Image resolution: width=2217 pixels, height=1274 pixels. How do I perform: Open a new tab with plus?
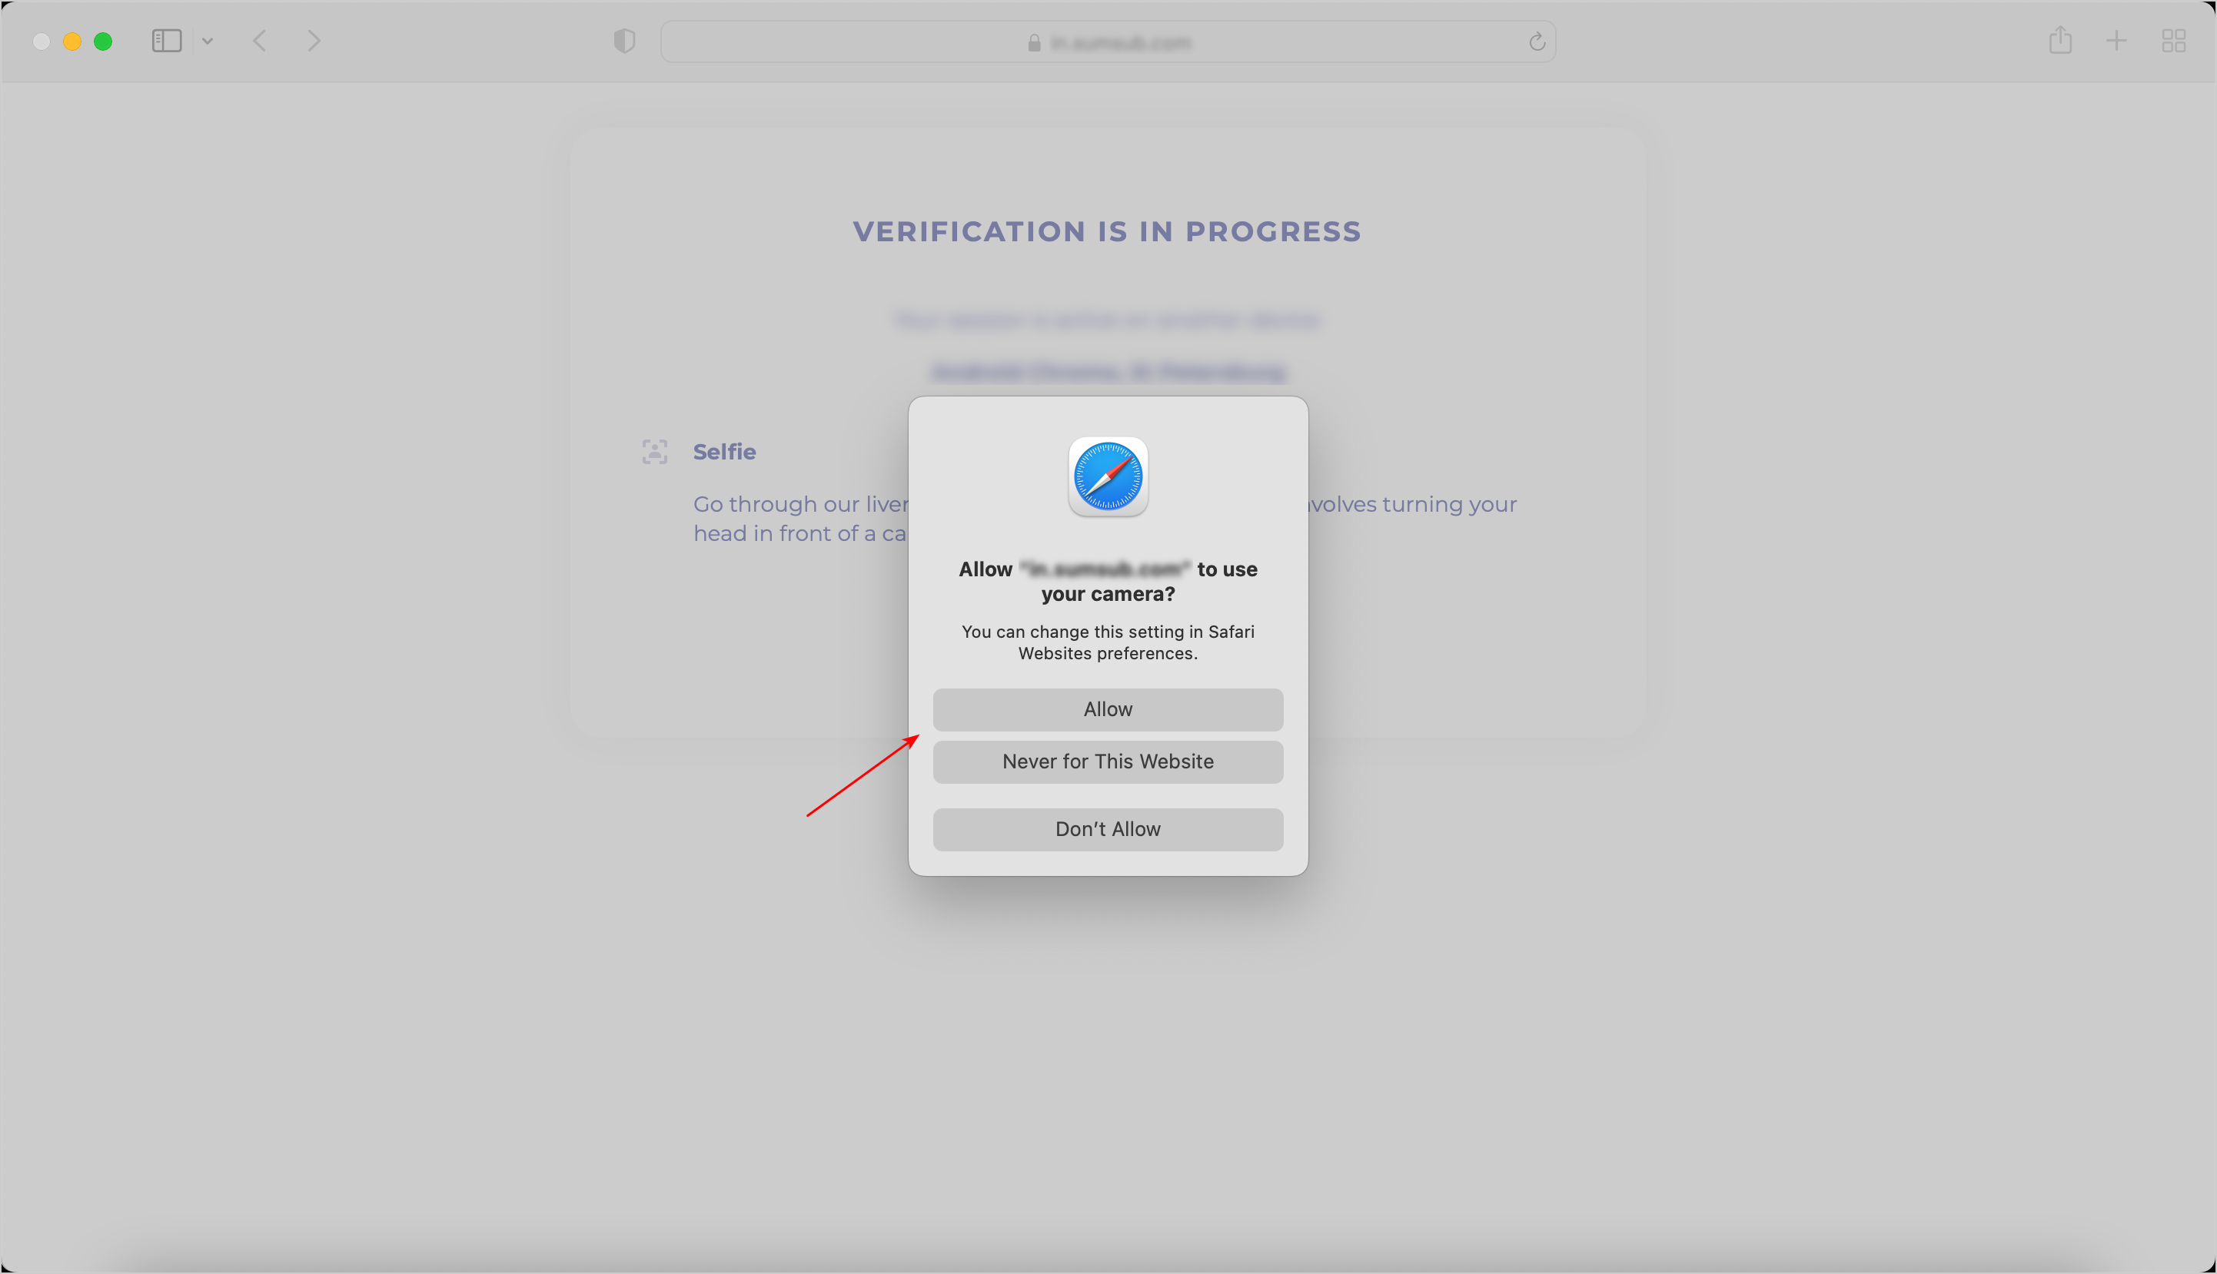[2116, 40]
